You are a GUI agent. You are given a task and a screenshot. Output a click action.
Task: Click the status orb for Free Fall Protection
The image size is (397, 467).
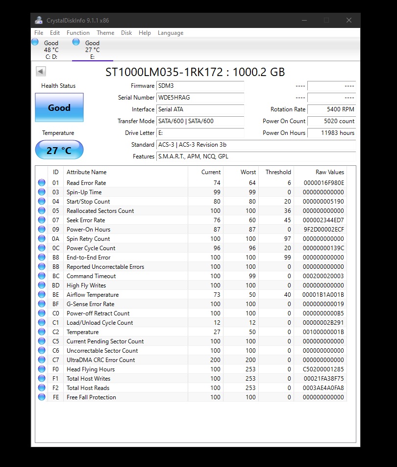pyautogui.click(x=42, y=397)
